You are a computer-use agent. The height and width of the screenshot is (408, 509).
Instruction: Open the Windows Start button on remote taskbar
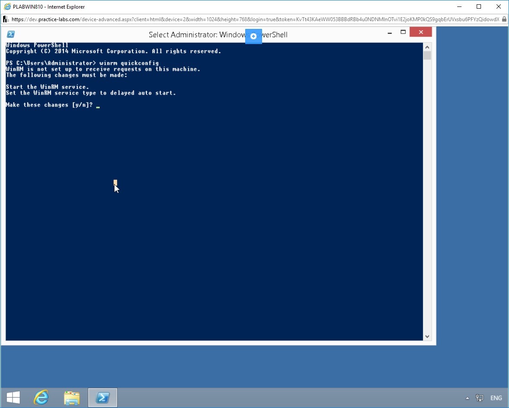[13, 398]
